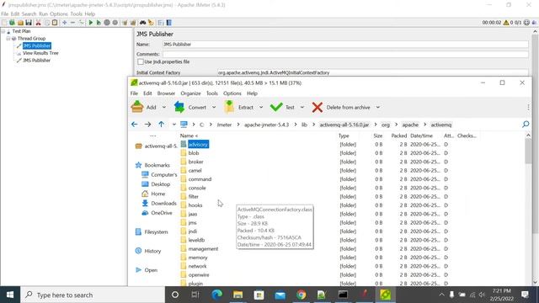Click the PeaZip Extract button
The width and height of the screenshot is (539, 303).
(238, 107)
